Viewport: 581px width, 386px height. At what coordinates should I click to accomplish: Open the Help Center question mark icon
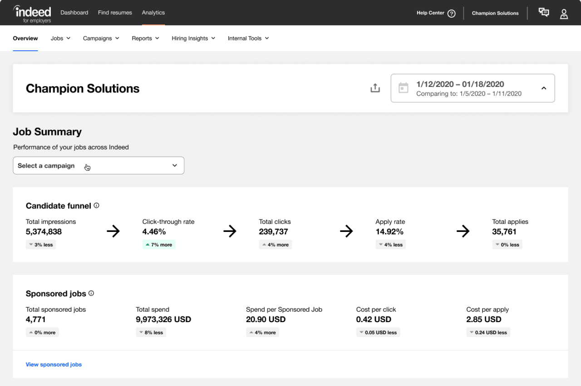[x=451, y=13]
